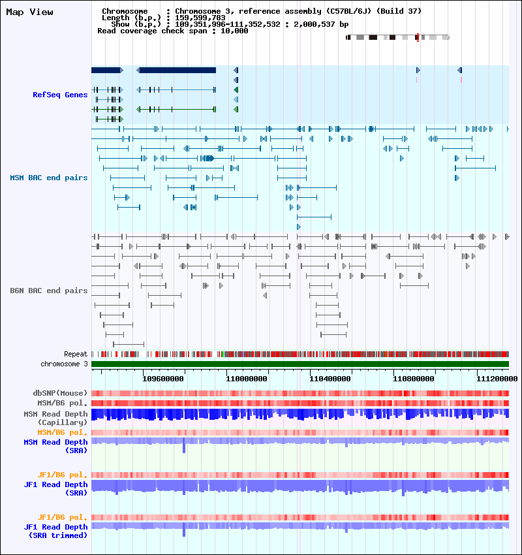This screenshot has width=522, height=555.
Task: Click the ruler label 109600000
Action: click(x=163, y=379)
